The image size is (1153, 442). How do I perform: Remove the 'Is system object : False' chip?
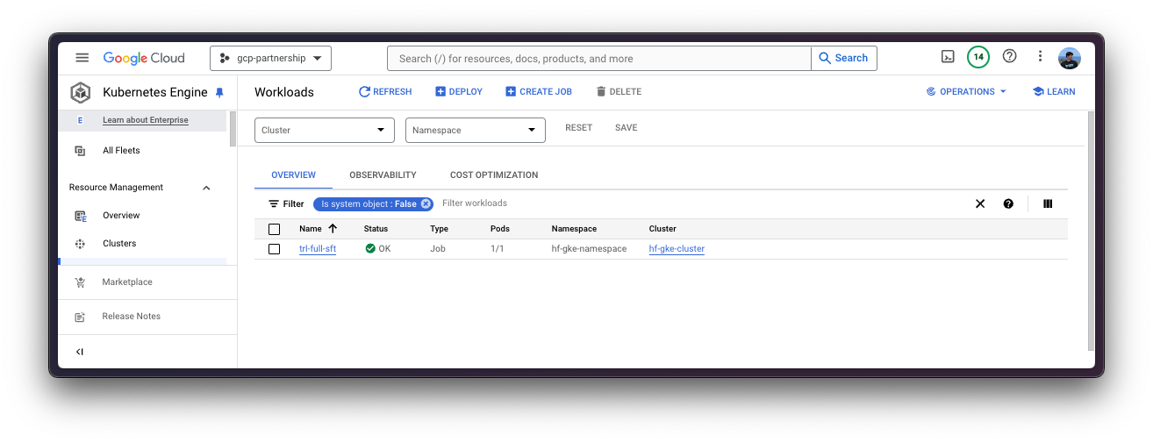[426, 204]
